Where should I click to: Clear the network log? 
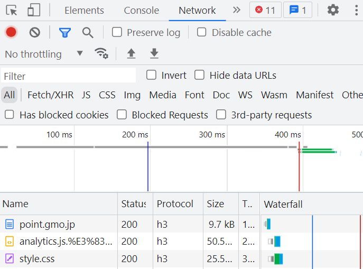[35, 32]
